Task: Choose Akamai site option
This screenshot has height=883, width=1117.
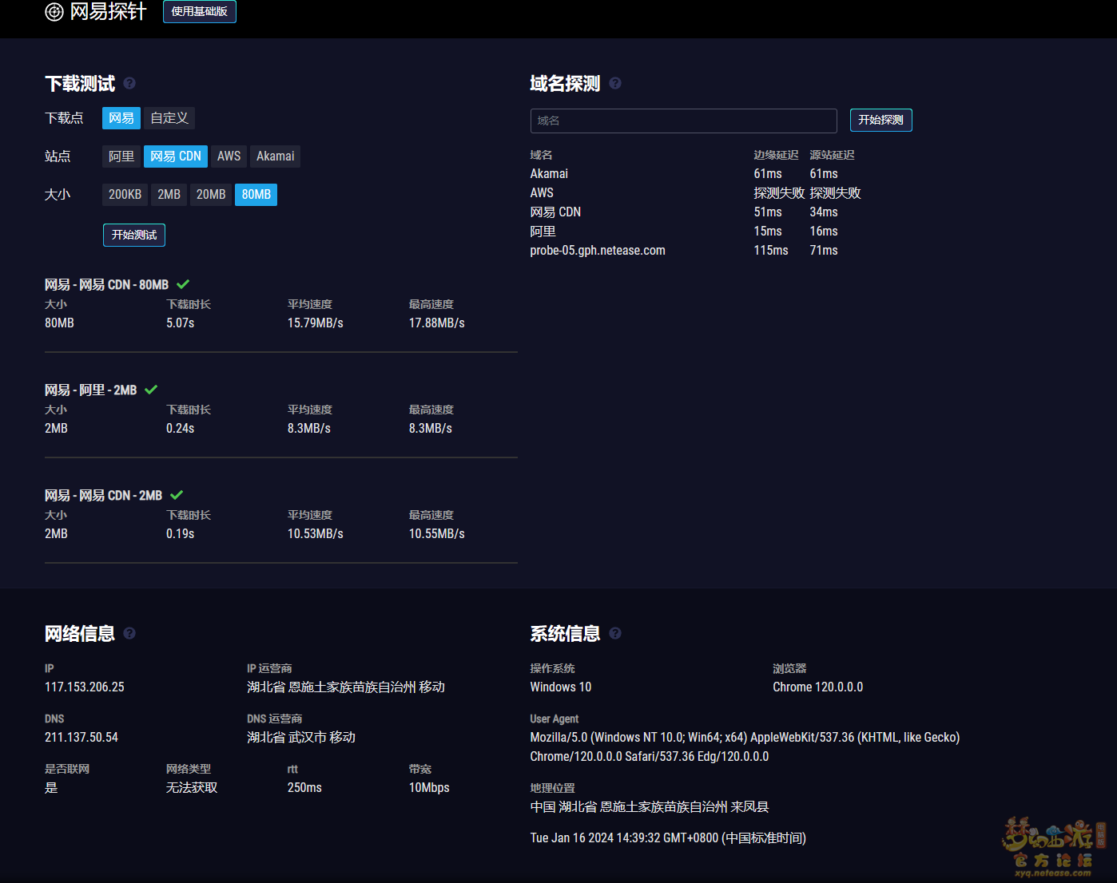Action: click(276, 156)
